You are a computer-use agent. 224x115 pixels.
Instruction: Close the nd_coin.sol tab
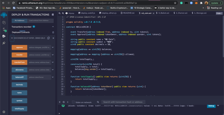(153, 13)
